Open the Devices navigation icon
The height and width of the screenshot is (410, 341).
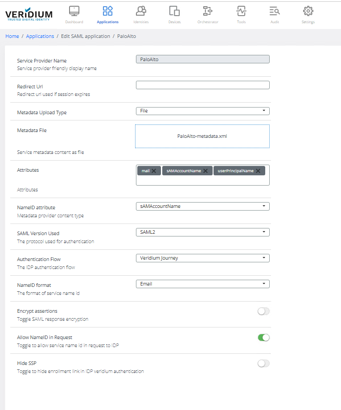point(174,11)
